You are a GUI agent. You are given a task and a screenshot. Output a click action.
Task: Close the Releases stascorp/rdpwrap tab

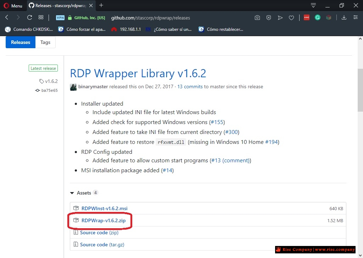pos(91,6)
